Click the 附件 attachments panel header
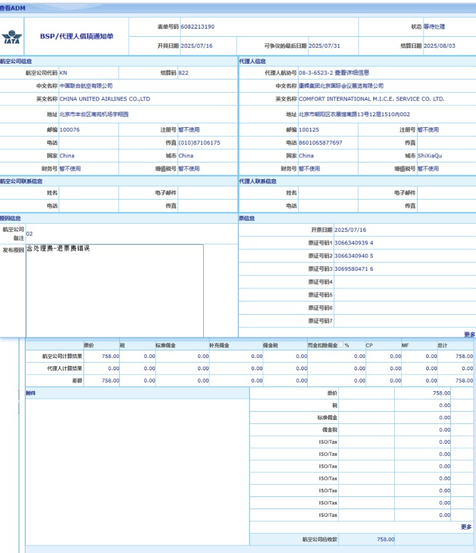Screen dimensions: 476x553 [30, 394]
